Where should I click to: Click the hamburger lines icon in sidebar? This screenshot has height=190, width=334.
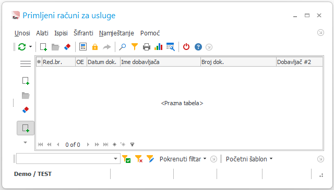(26, 64)
